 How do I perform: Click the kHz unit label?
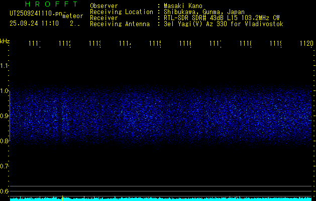tap(5, 41)
